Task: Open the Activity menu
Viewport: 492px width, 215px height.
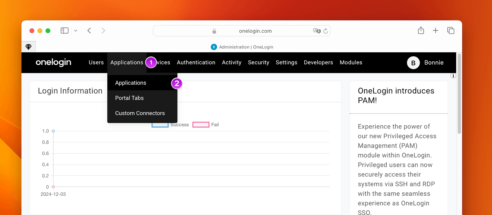Action: click(x=232, y=63)
